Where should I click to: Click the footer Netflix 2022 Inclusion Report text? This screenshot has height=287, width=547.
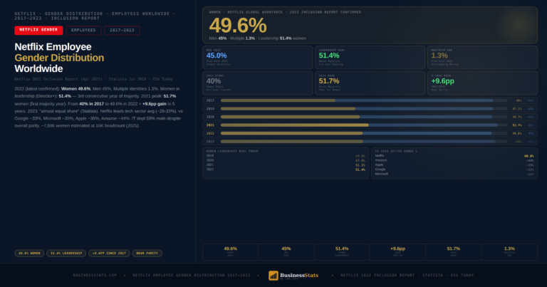coord(407,276)
